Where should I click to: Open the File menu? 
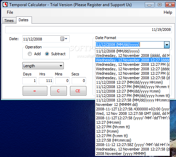10,12
